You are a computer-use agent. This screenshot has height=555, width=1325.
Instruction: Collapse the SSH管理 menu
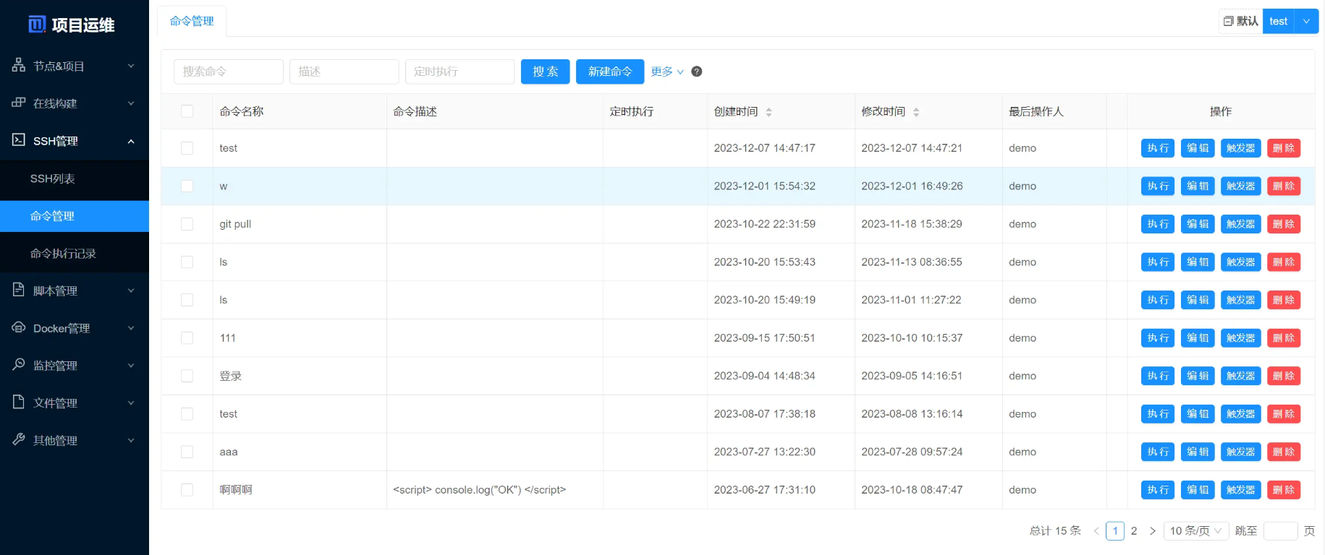[x=131, y=141]
